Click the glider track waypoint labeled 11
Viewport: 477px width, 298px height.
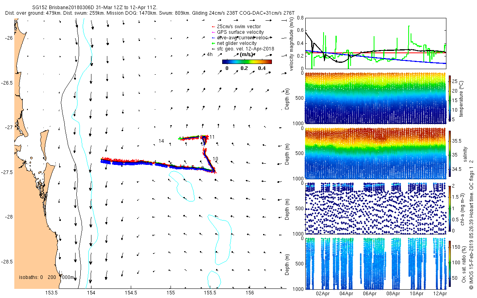tap(212, 137)
